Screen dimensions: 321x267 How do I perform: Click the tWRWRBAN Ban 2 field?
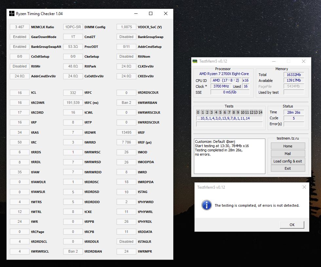[126, 103]
